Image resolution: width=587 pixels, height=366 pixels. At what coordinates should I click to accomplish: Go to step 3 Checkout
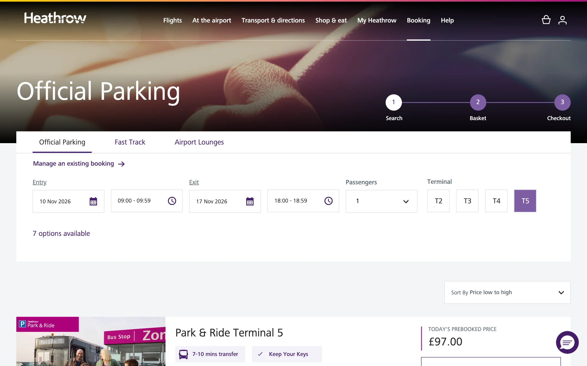click(x=562, y=102)
